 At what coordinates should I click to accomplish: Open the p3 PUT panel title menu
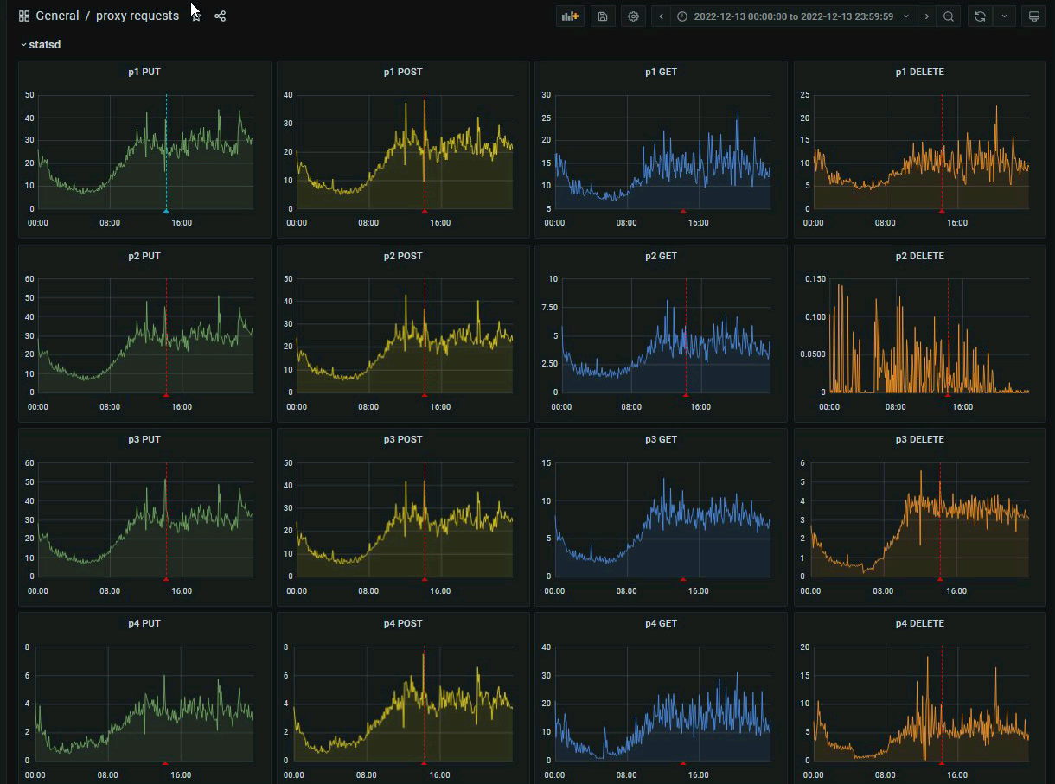(x=144, y=439)
